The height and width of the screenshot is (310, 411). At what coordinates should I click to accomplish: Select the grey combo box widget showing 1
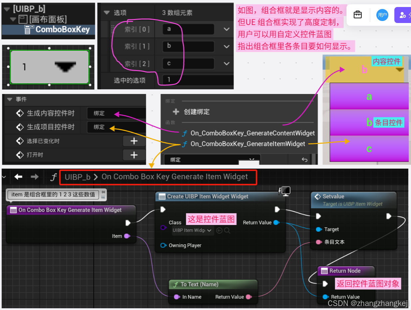pos(50,67)
